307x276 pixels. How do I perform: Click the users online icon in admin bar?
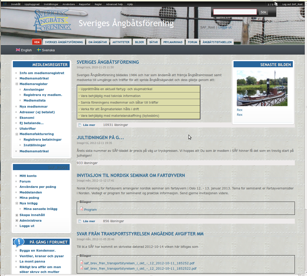(x=276, y=4)
